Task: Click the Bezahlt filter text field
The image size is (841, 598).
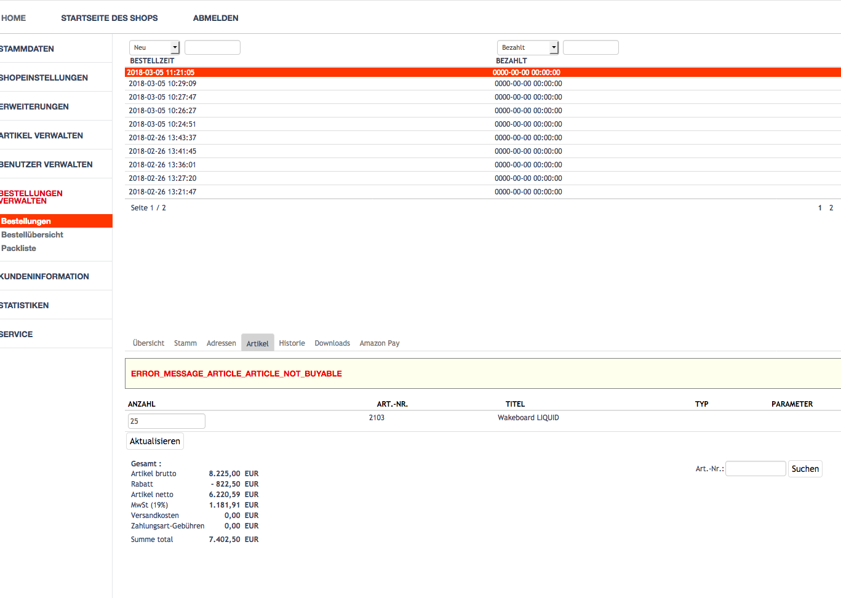Action: [x=591, y=47]
